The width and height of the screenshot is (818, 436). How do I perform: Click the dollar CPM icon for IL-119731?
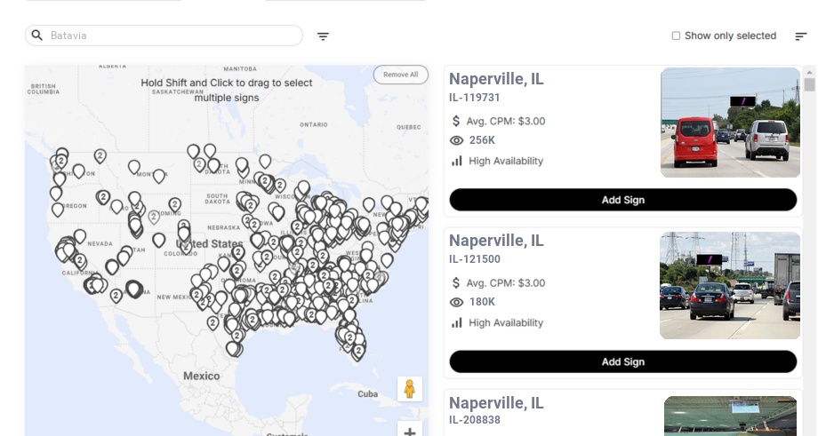click(456, 121)
